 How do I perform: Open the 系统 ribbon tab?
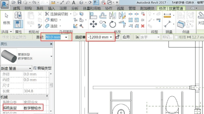click(40, 8)
